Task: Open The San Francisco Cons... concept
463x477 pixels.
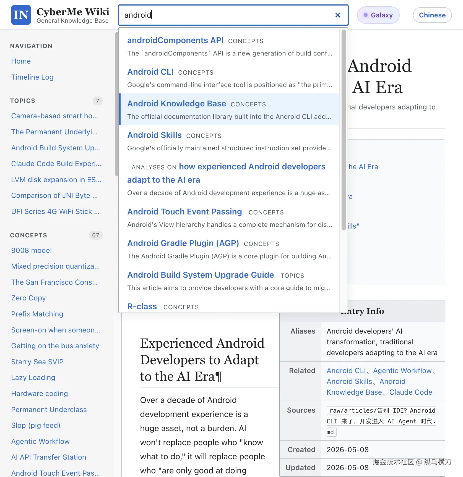Action: click(54, 282)
